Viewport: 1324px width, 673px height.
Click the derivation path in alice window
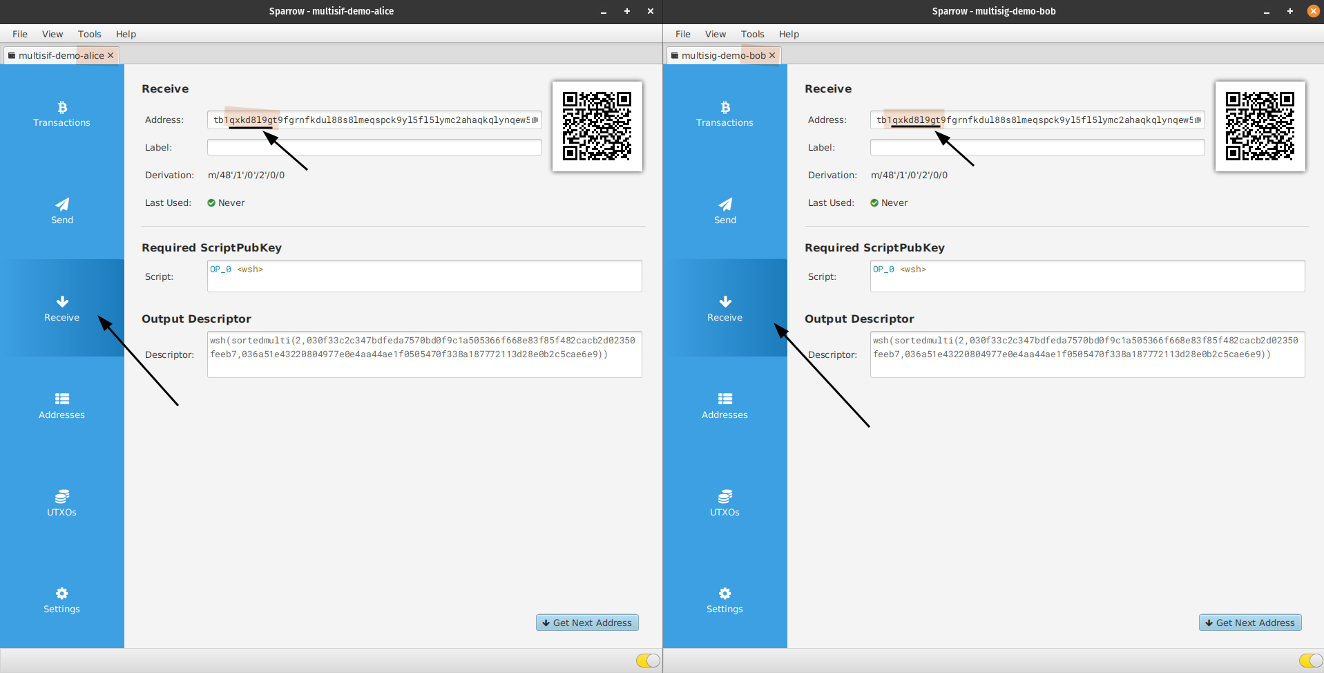(246, 175)
